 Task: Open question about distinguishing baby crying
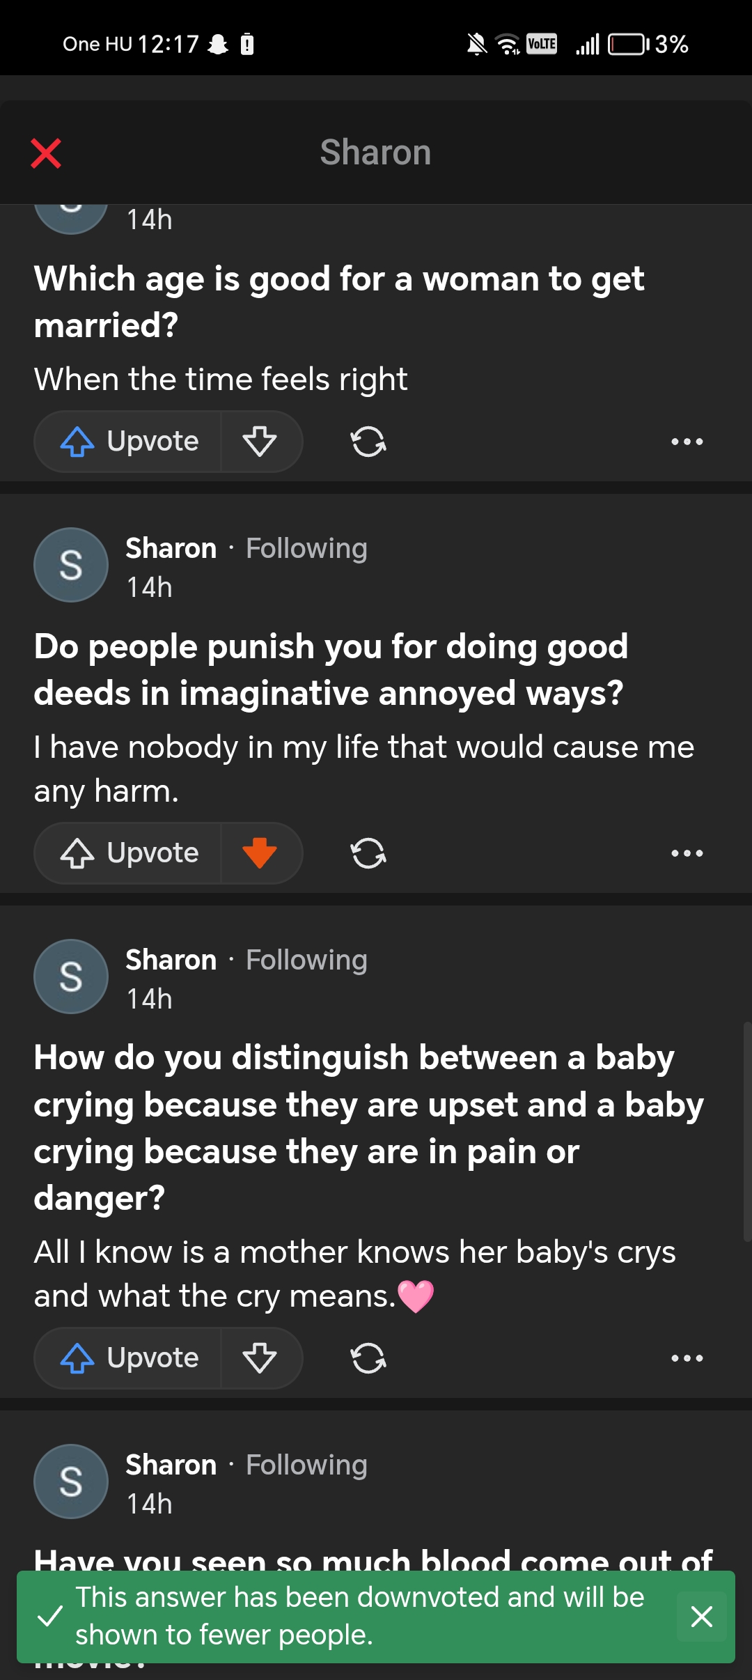(369, 1128)
